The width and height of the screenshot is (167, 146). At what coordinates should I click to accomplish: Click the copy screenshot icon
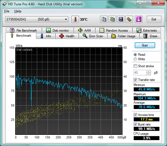112,19
